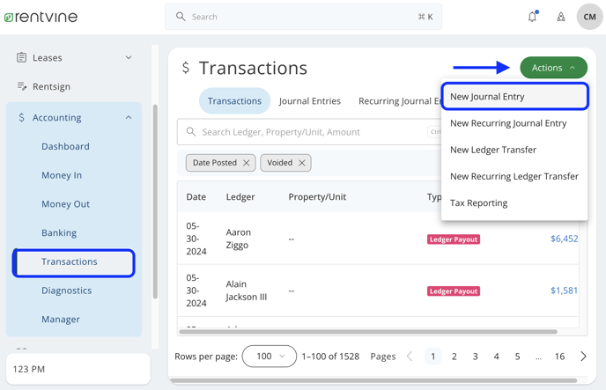
Task: Remove the Date Posted filter chip
Action: 247,163
